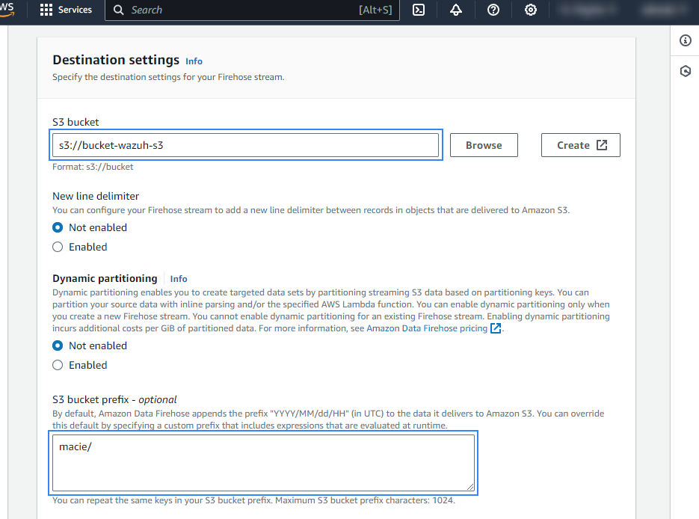
Task: Select Enabled for New line delimiter
Action: click(58, 247)
